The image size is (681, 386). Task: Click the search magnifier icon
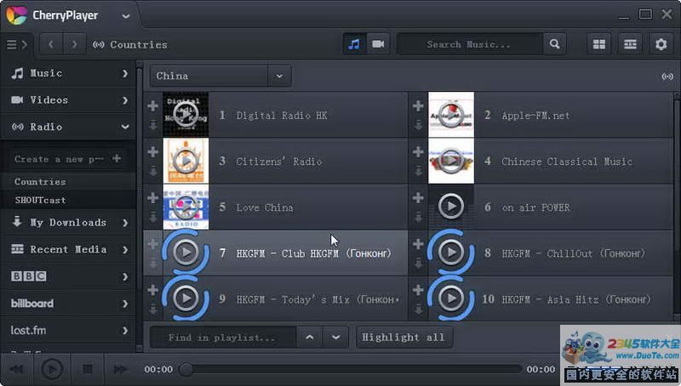coord(554,44)
